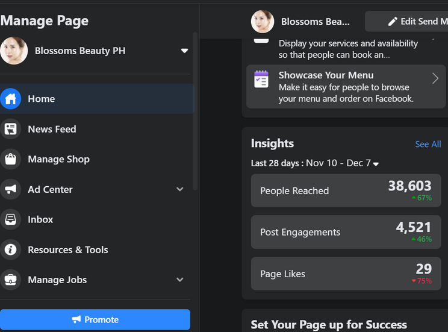Click the Manage Jobs briefcase icon
The image size is (448, 332).
click(11, 280)
